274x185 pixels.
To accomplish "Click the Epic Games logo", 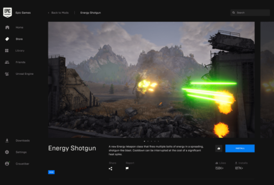I will 7,12.
